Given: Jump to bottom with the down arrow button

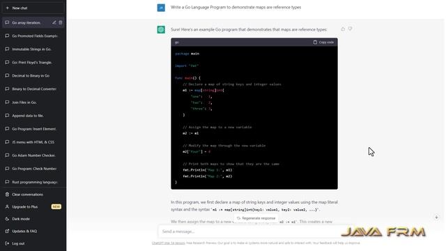Looking at the screenshot, I should click(437, 218).
